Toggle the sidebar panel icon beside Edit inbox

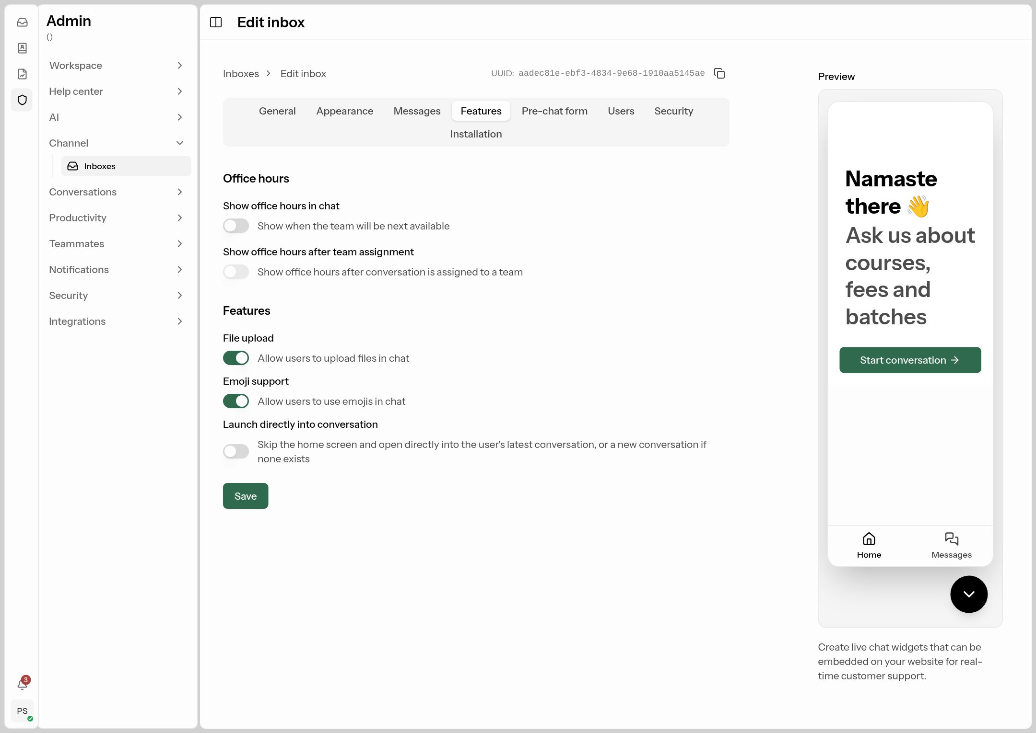click(216, 22)
